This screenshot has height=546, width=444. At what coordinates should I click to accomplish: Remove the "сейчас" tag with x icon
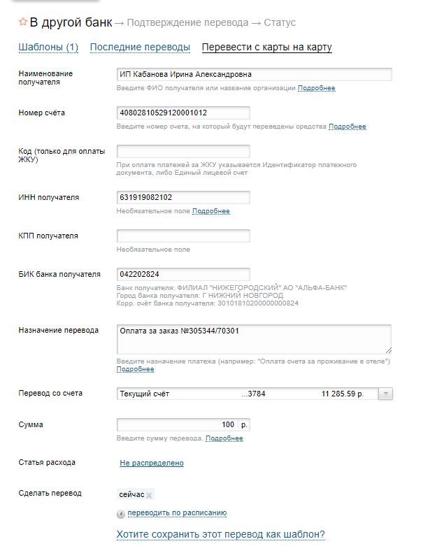tap(149, 495)
